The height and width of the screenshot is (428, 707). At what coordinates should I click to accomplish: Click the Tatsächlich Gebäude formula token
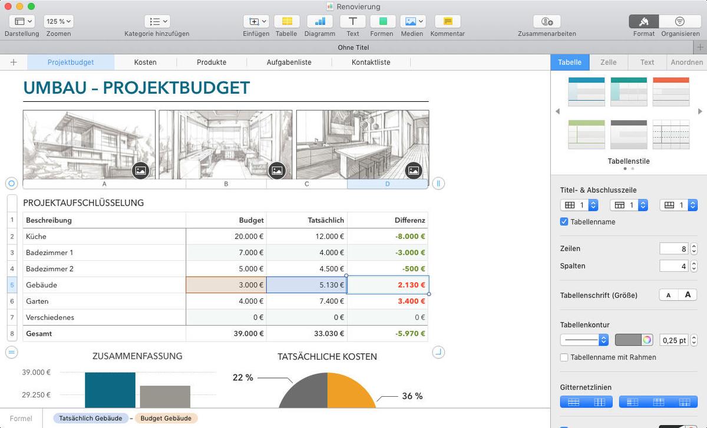click(91, 418)
